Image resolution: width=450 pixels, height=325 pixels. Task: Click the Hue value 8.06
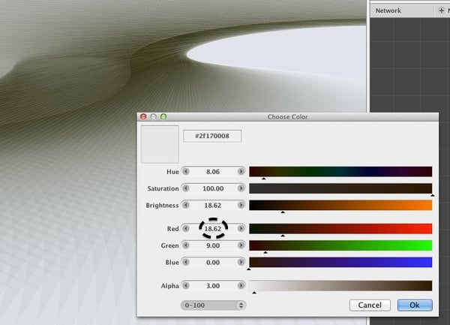[213, 172]
